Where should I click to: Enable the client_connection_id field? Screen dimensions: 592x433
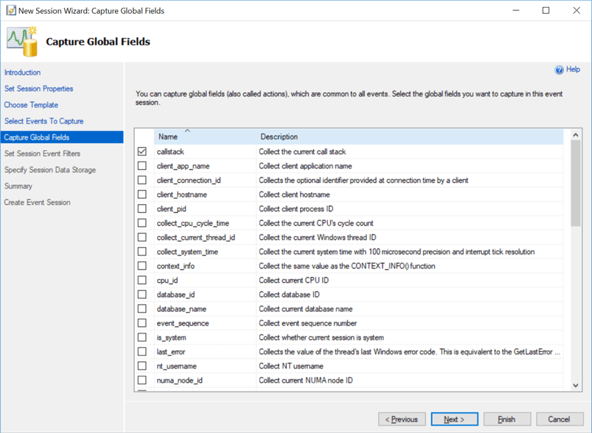[x=142, y=180]
